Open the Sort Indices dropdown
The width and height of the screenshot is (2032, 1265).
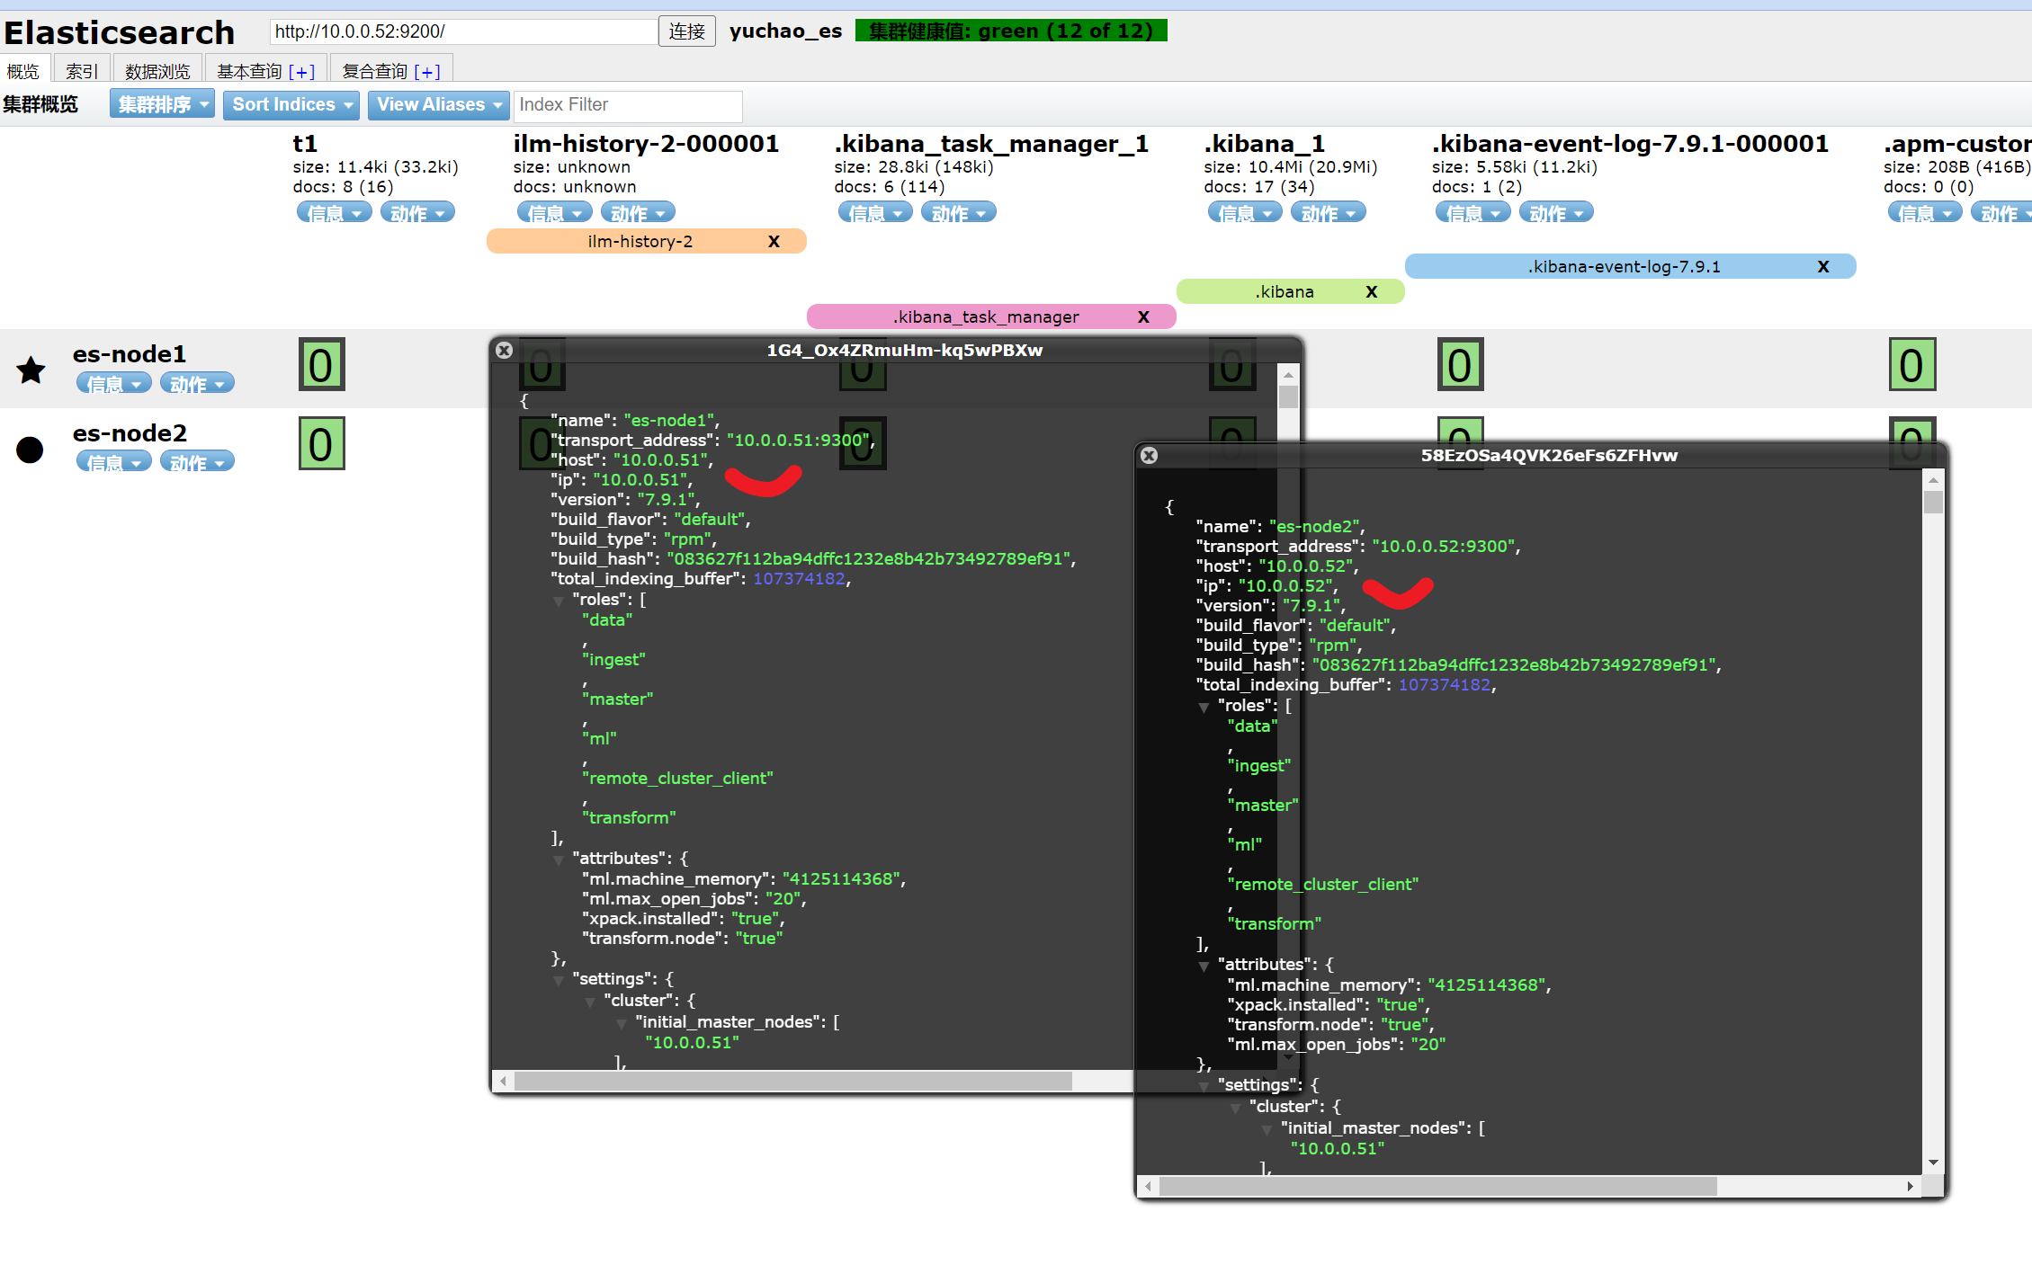(291, 105)
